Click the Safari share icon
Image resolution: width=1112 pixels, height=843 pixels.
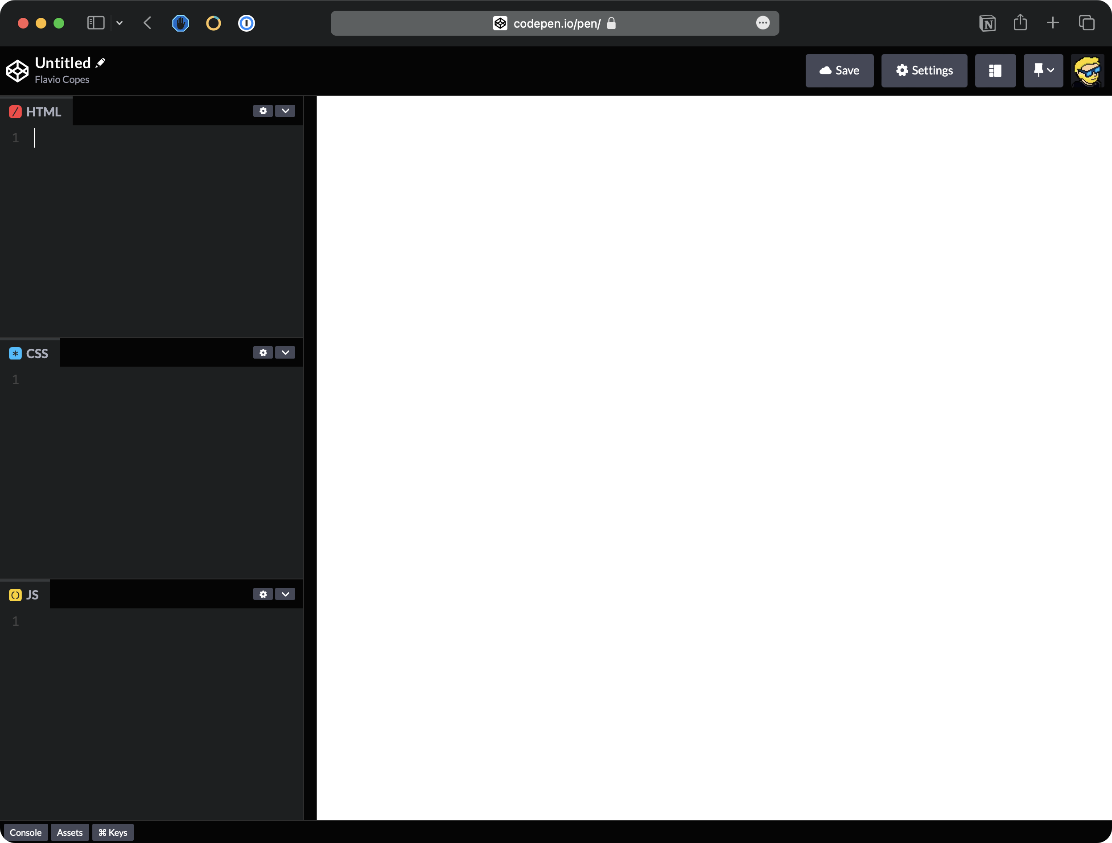tap(1020, 23)
